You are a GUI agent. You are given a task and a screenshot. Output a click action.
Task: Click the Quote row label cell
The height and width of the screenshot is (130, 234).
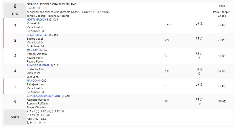pos(15,117)
